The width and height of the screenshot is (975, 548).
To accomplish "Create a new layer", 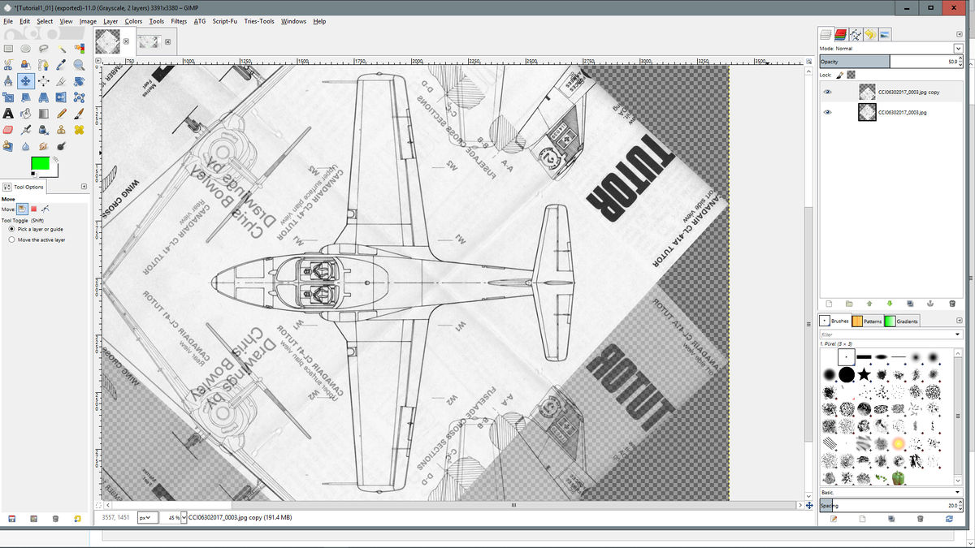I will click(x=827, y=303).
